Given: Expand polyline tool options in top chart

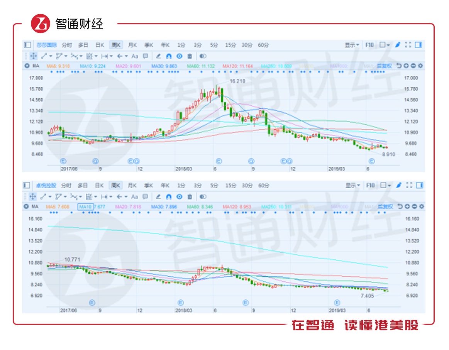Looking at the screenshot, I should (x=66, y=56).
